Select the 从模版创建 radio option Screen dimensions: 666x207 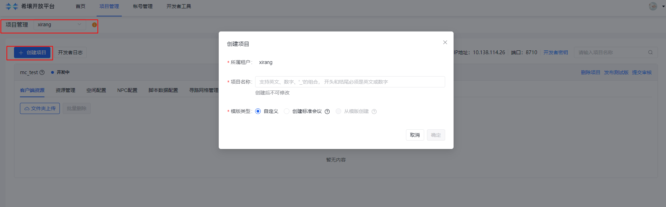[338, 111]
